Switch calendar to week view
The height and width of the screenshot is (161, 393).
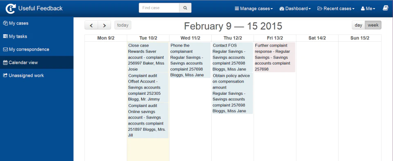(373, 25)
